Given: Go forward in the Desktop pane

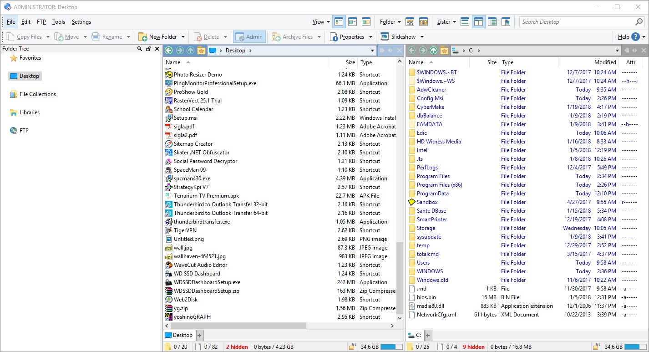Looking at the screenshot, I should 180,51.
